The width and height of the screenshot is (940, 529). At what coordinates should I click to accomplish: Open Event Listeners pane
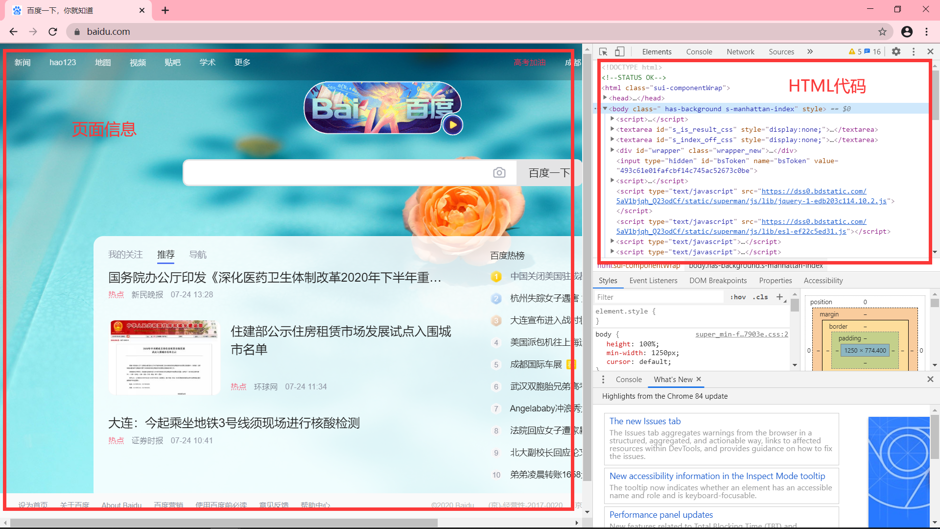pyautogui.click(x=653, y=281)
